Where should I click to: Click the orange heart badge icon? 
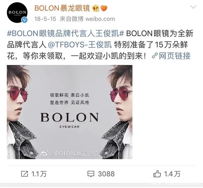104,9
